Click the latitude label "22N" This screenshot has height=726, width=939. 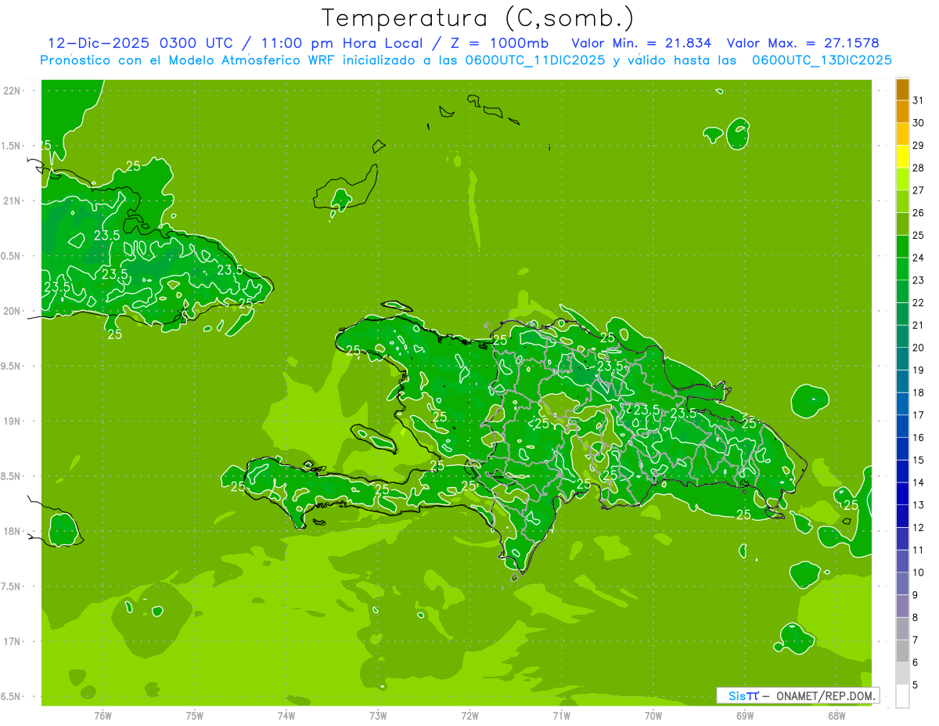13,91
